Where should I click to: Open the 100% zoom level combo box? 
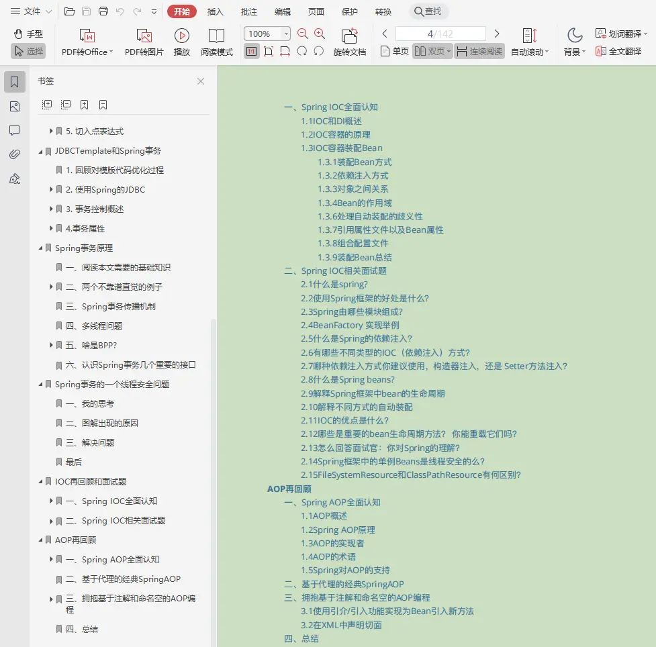pyautogui.click(x=267, y=34)
